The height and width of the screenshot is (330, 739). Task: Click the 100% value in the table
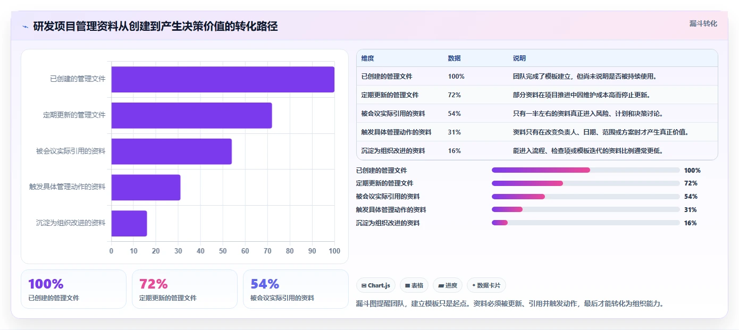click(x=456, y=77)
